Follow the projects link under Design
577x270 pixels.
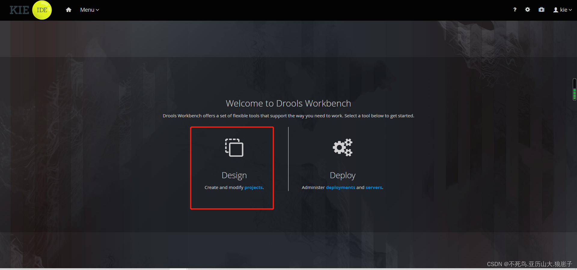253,187
